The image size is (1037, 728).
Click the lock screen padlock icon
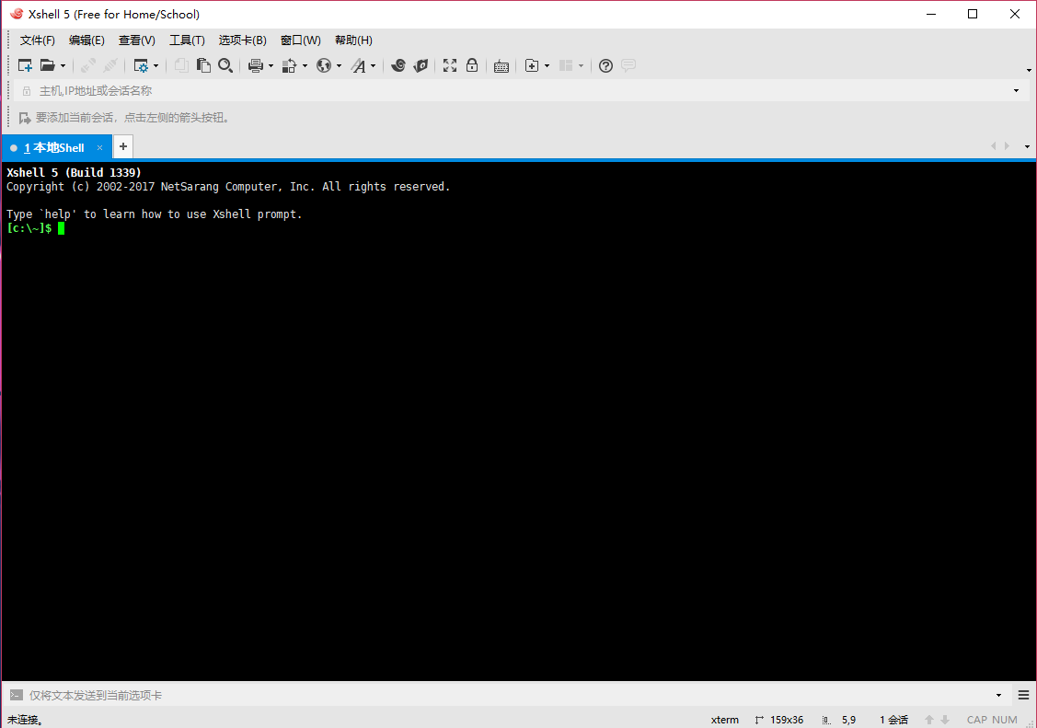click(471, 65)
